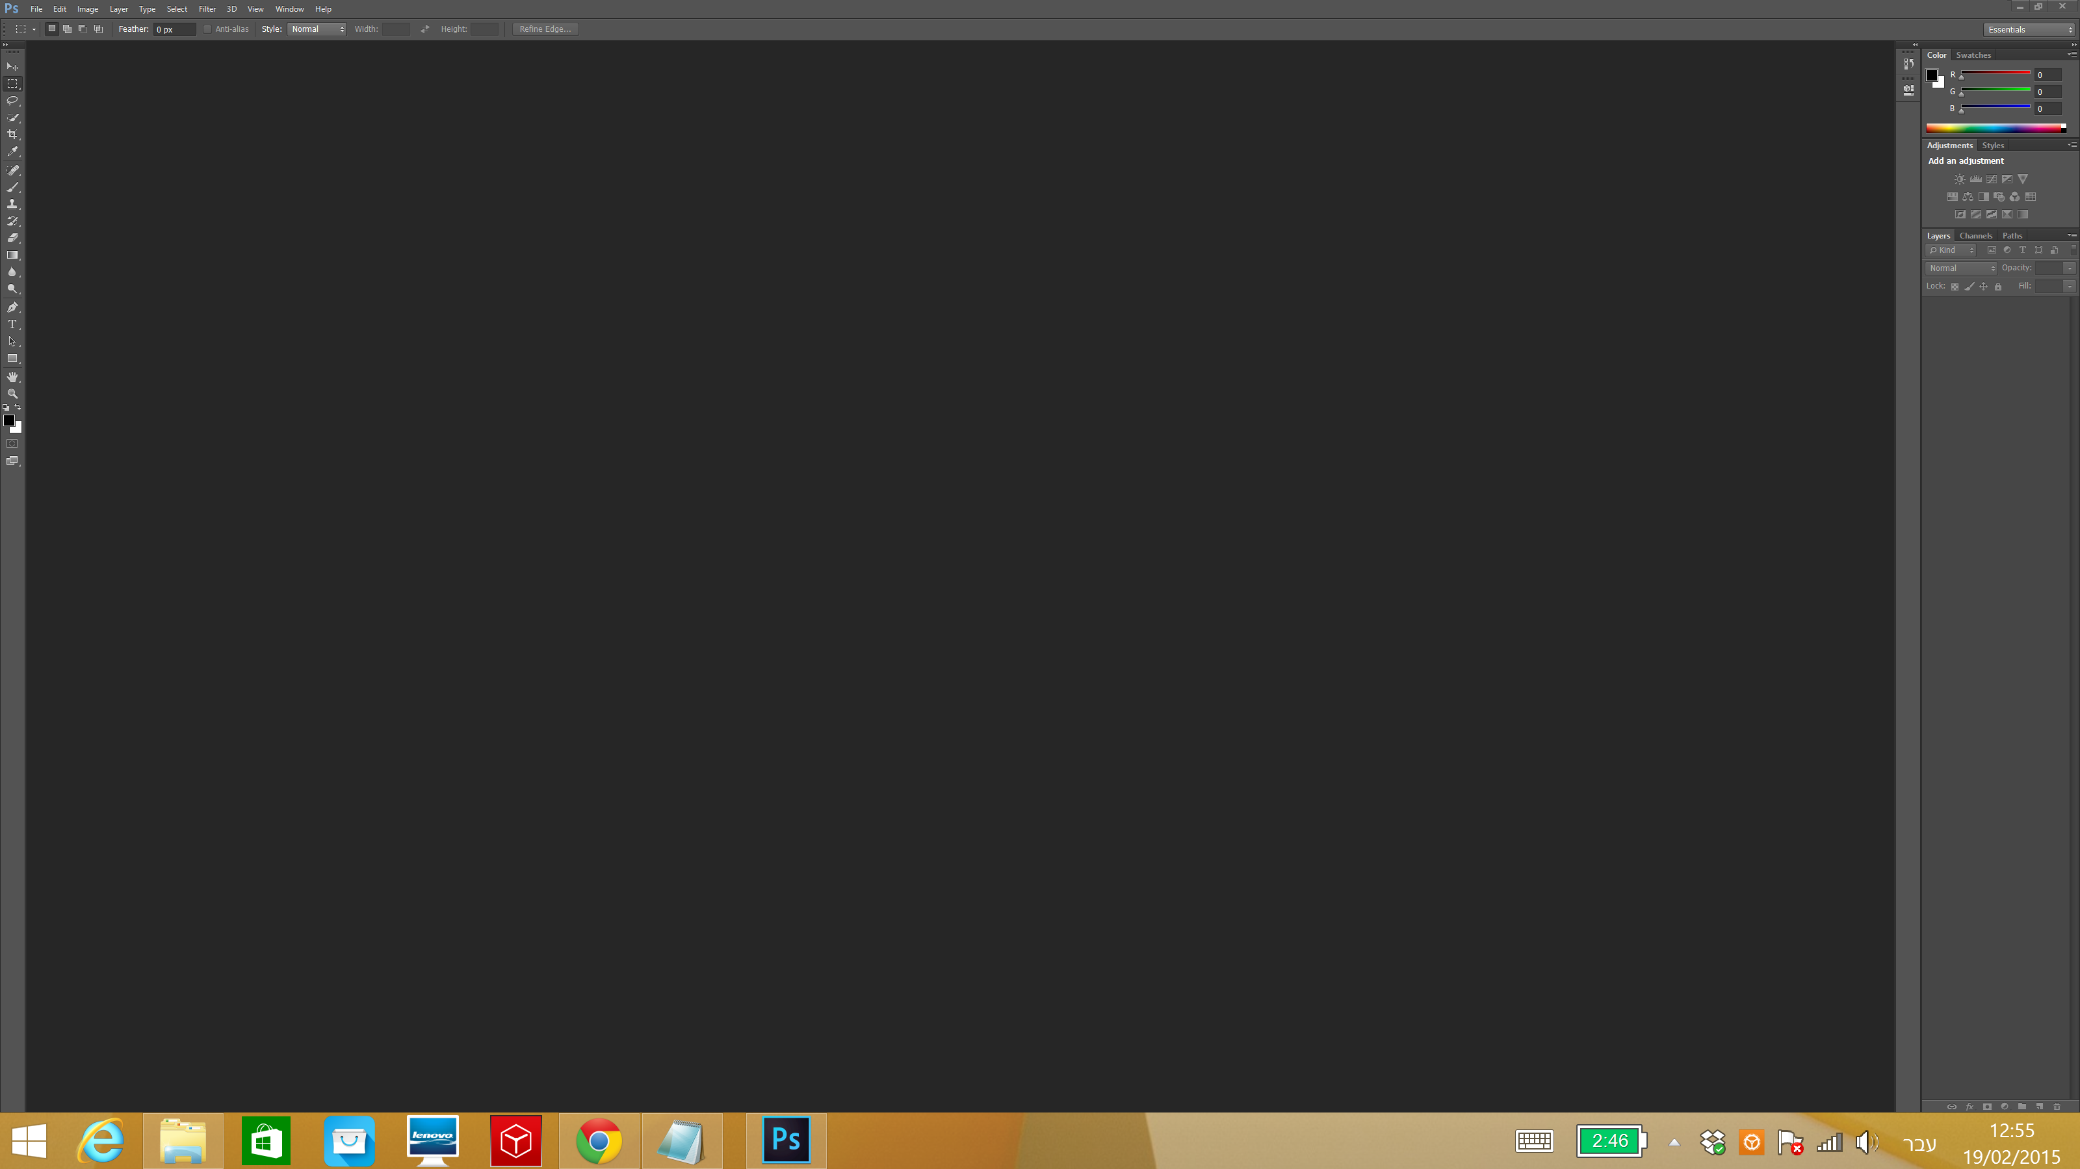The width and height of the screenshot is (2080, 1169).
Task: Open the Style dropdown set to Normal
Action: [x=317, y=29]
